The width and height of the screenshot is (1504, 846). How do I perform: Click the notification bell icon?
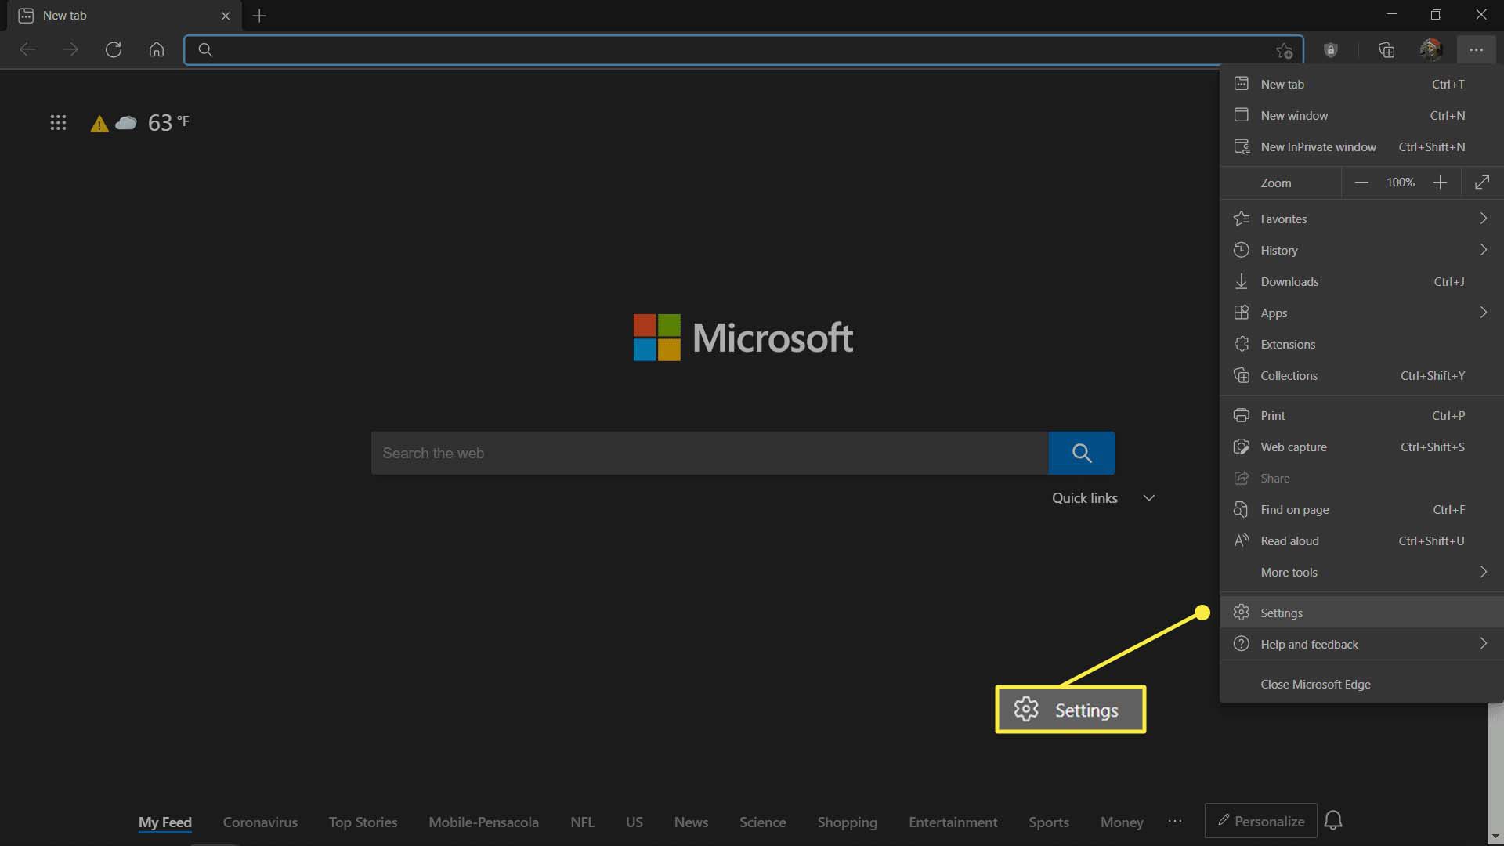tap(1332, 819)
